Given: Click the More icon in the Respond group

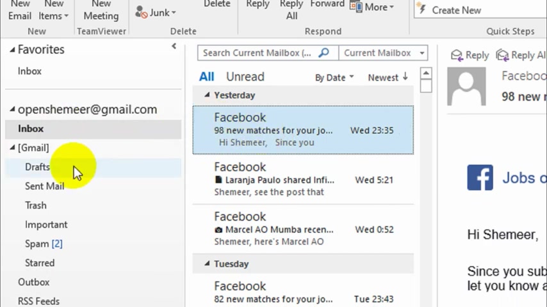Looking at the screenshot, I should tap(356, 7).
